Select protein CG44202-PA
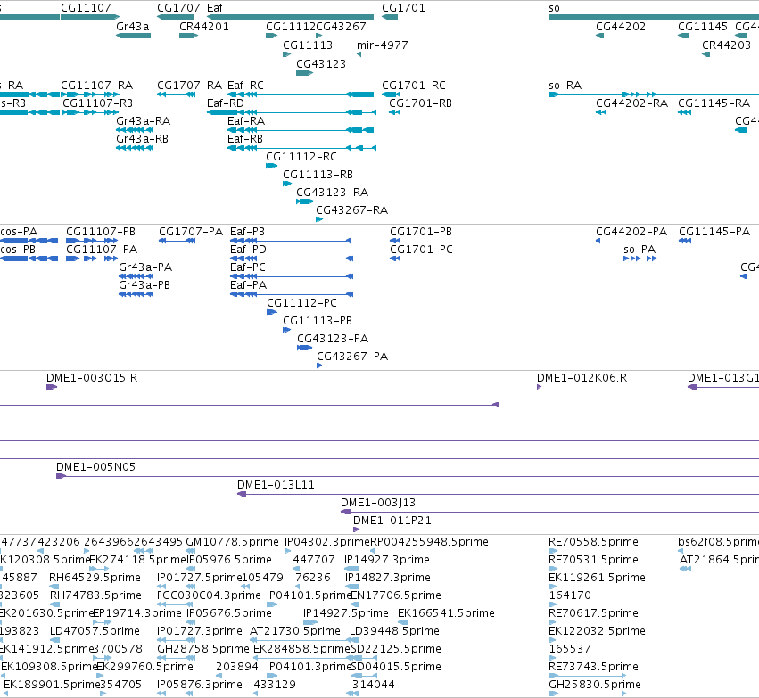 point(631,232)
